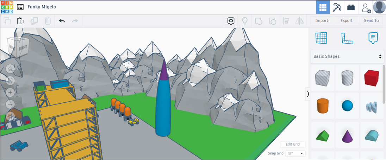
Task: Undo the last action
Action: coord(62,21)
